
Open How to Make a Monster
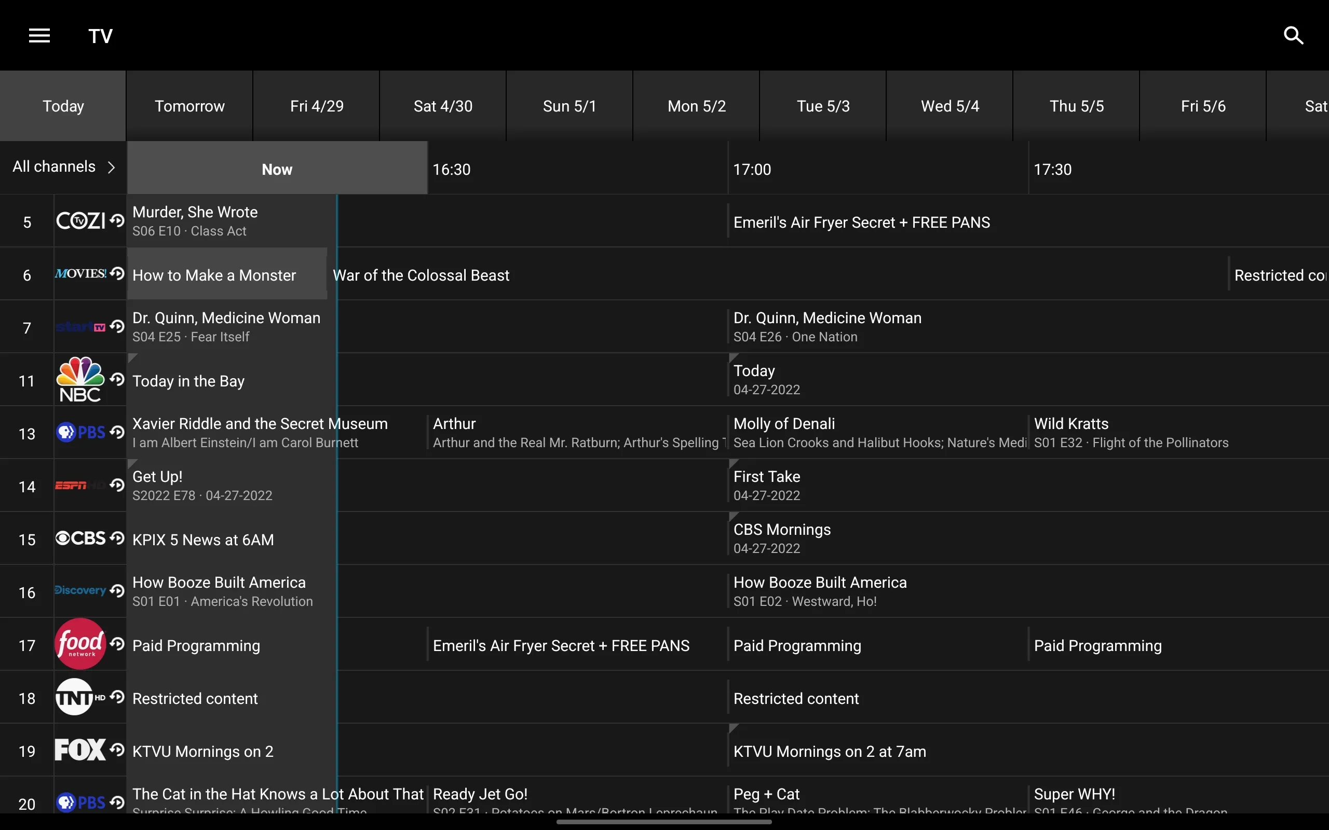[x=227, y=274]
